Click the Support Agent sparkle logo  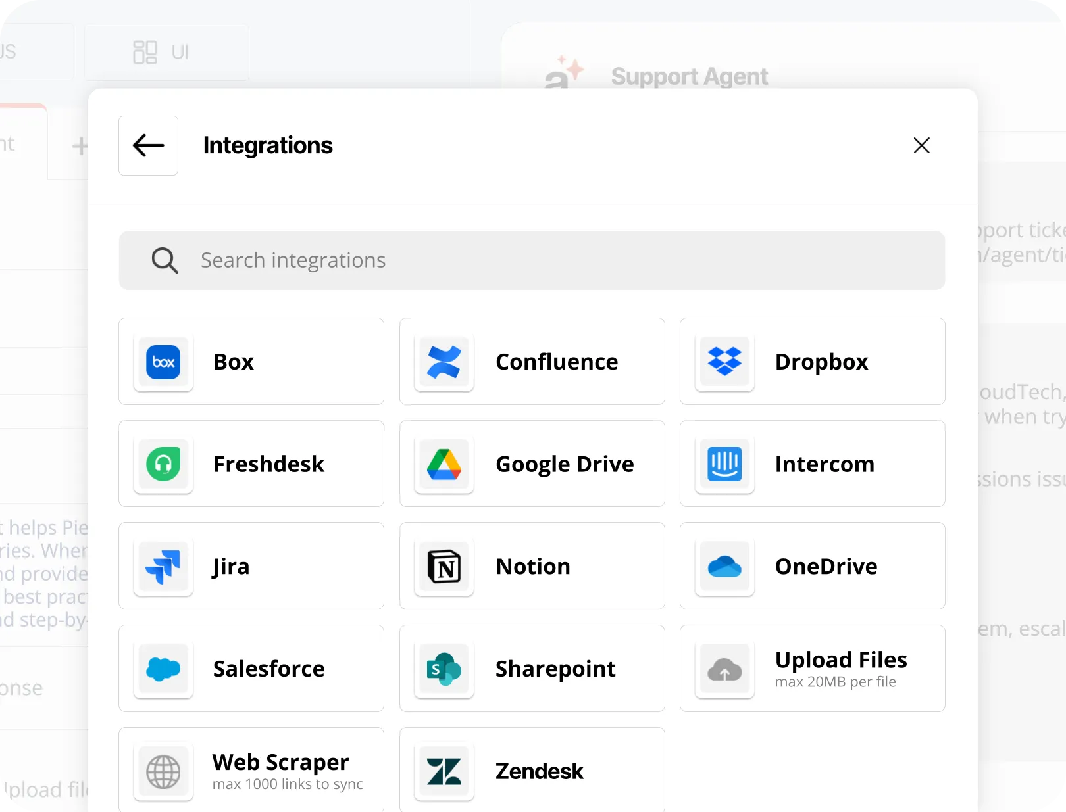(564, 72)
